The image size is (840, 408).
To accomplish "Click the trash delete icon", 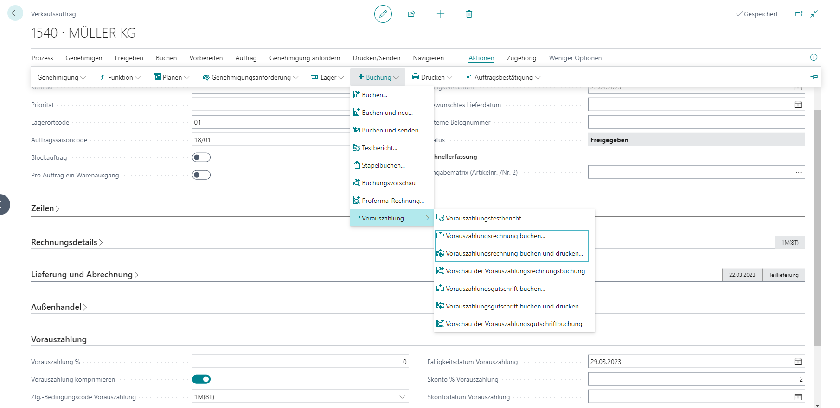I will tap(469, 14).
